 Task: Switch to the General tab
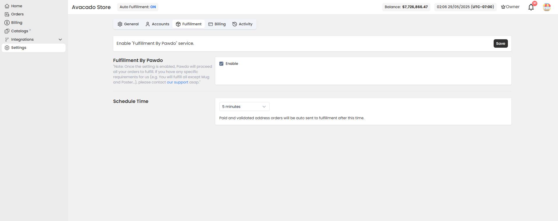[x=128, y=24]
